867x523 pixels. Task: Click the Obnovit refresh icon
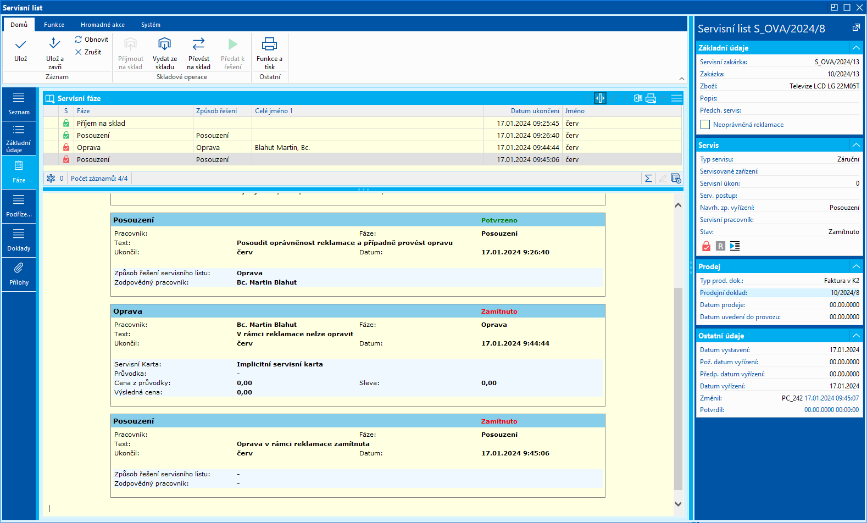[x=79, y=40]
